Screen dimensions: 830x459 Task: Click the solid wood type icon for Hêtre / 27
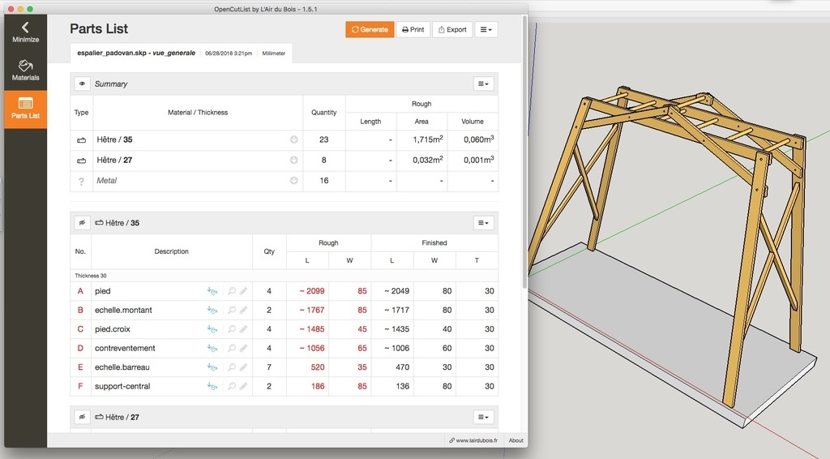click(82, 161)
